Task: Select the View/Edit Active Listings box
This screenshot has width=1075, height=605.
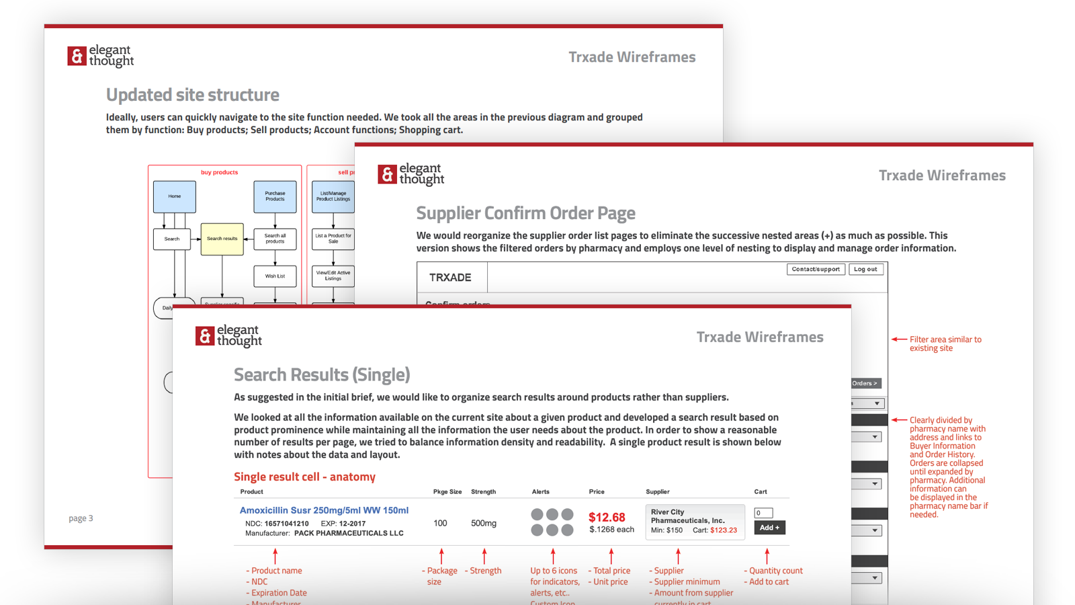Action: pos(333,276)
